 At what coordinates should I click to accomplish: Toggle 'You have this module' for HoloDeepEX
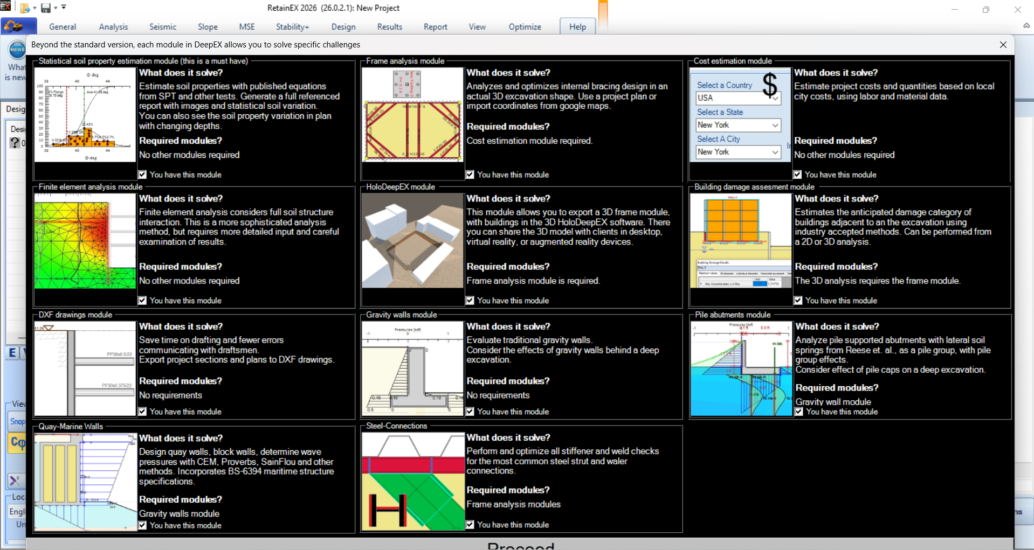point(470,301)
